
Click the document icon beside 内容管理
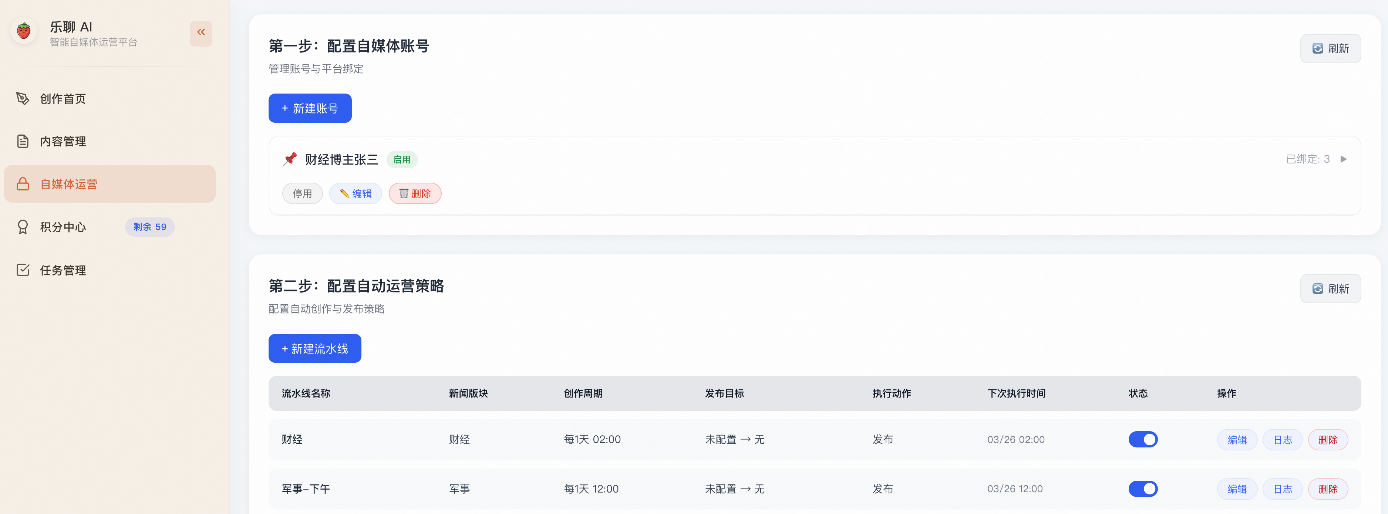point(23,141)
